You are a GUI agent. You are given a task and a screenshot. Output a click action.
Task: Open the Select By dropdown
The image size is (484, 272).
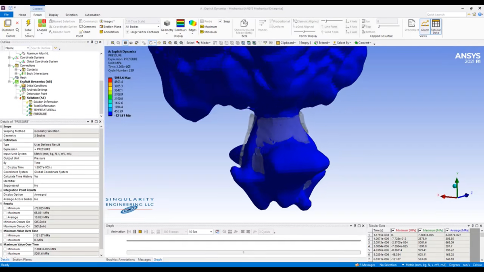tap(342, 43)
